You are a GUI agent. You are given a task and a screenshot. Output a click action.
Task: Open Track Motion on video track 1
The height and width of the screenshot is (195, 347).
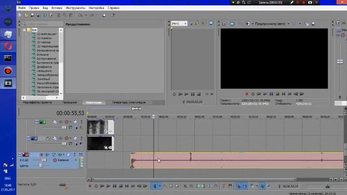point(54,122)
